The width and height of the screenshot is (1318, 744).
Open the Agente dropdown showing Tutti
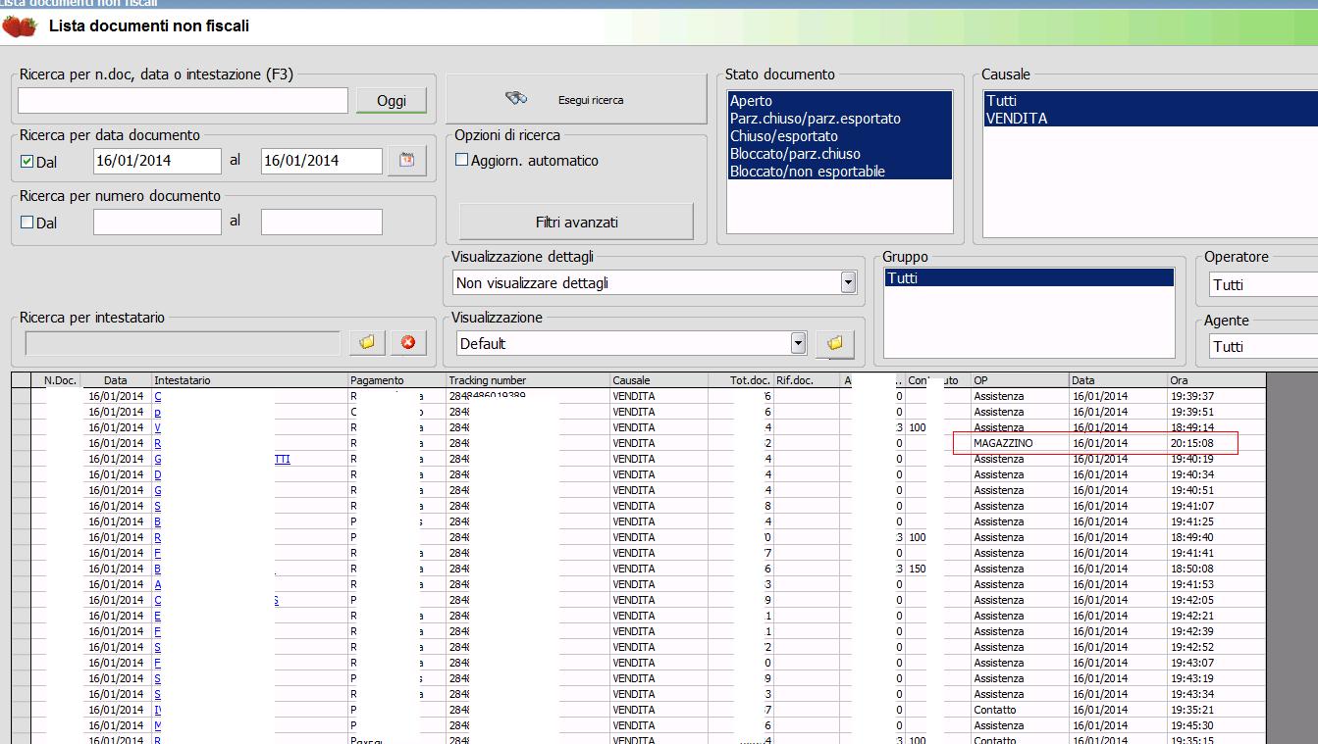pyautogui.click(x=1263, y=346)
